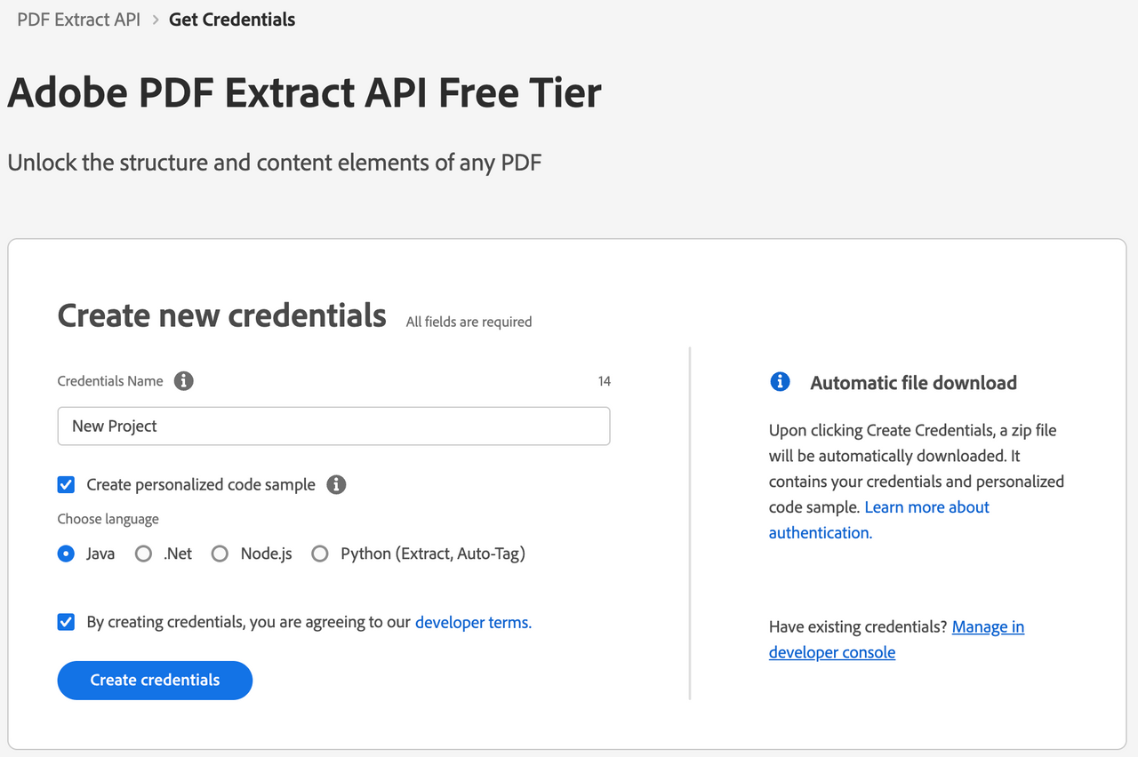Select the Java language radio button

(x=66, y=554)
